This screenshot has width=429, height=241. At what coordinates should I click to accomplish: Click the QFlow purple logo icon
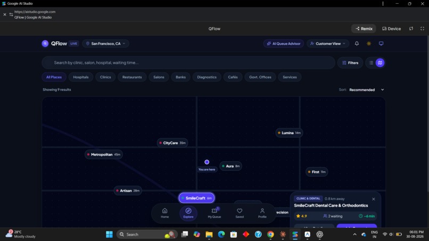[45, 44]
